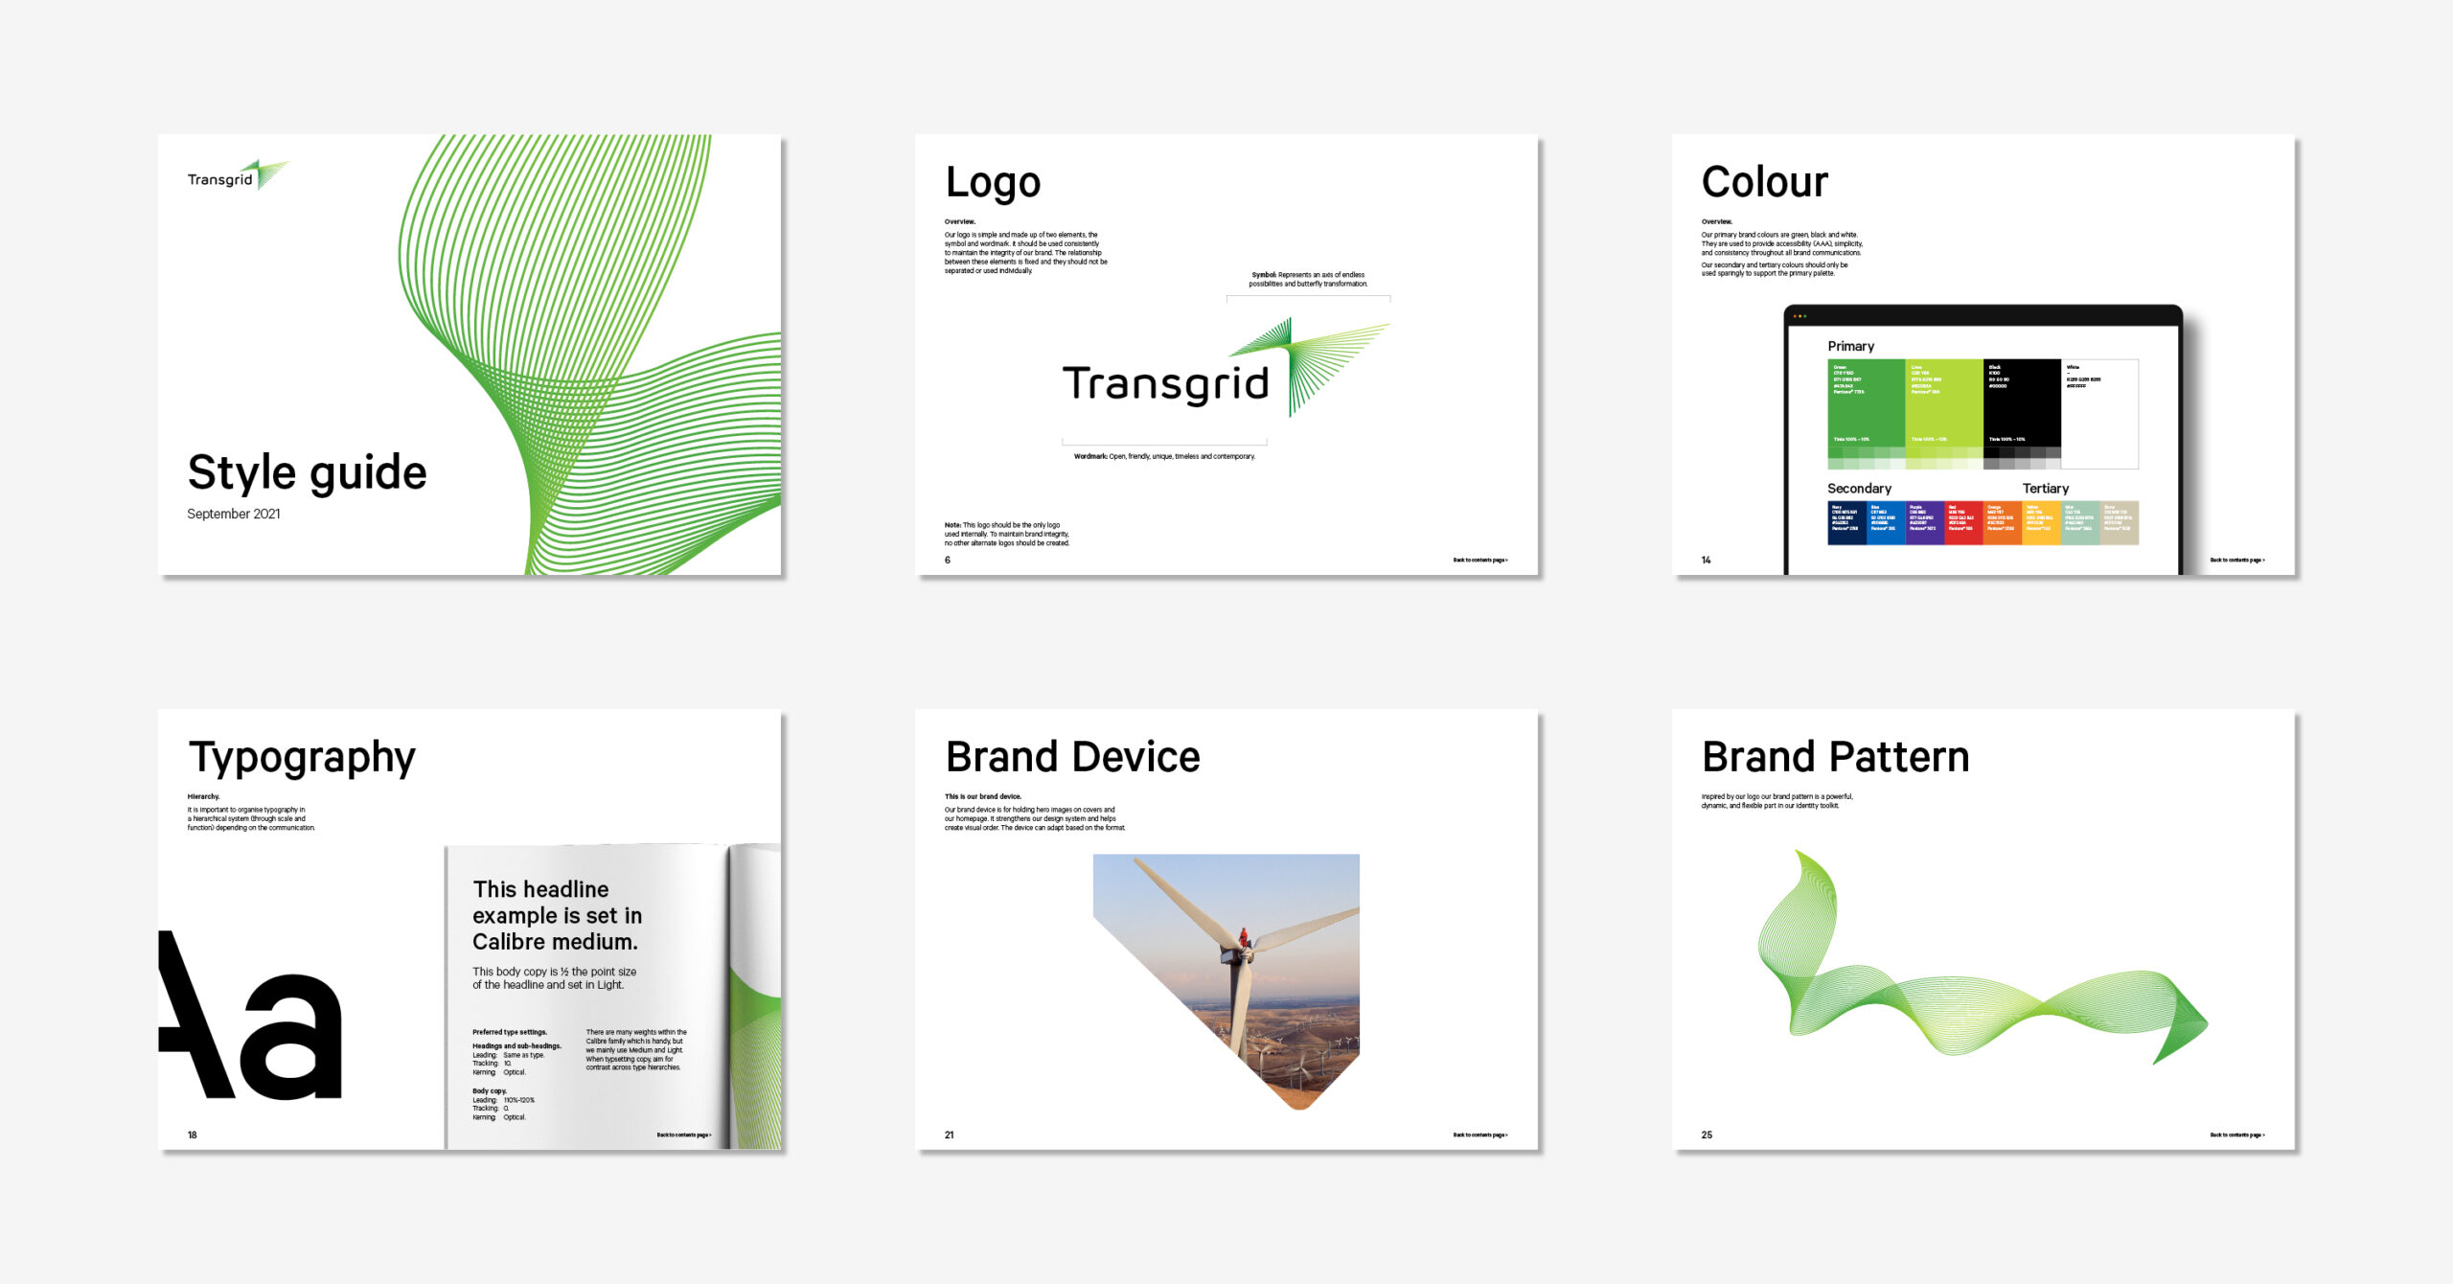Click 'This is our brand device.' subheading
The image size is (2453, 1284).
[x=982, y=796]
